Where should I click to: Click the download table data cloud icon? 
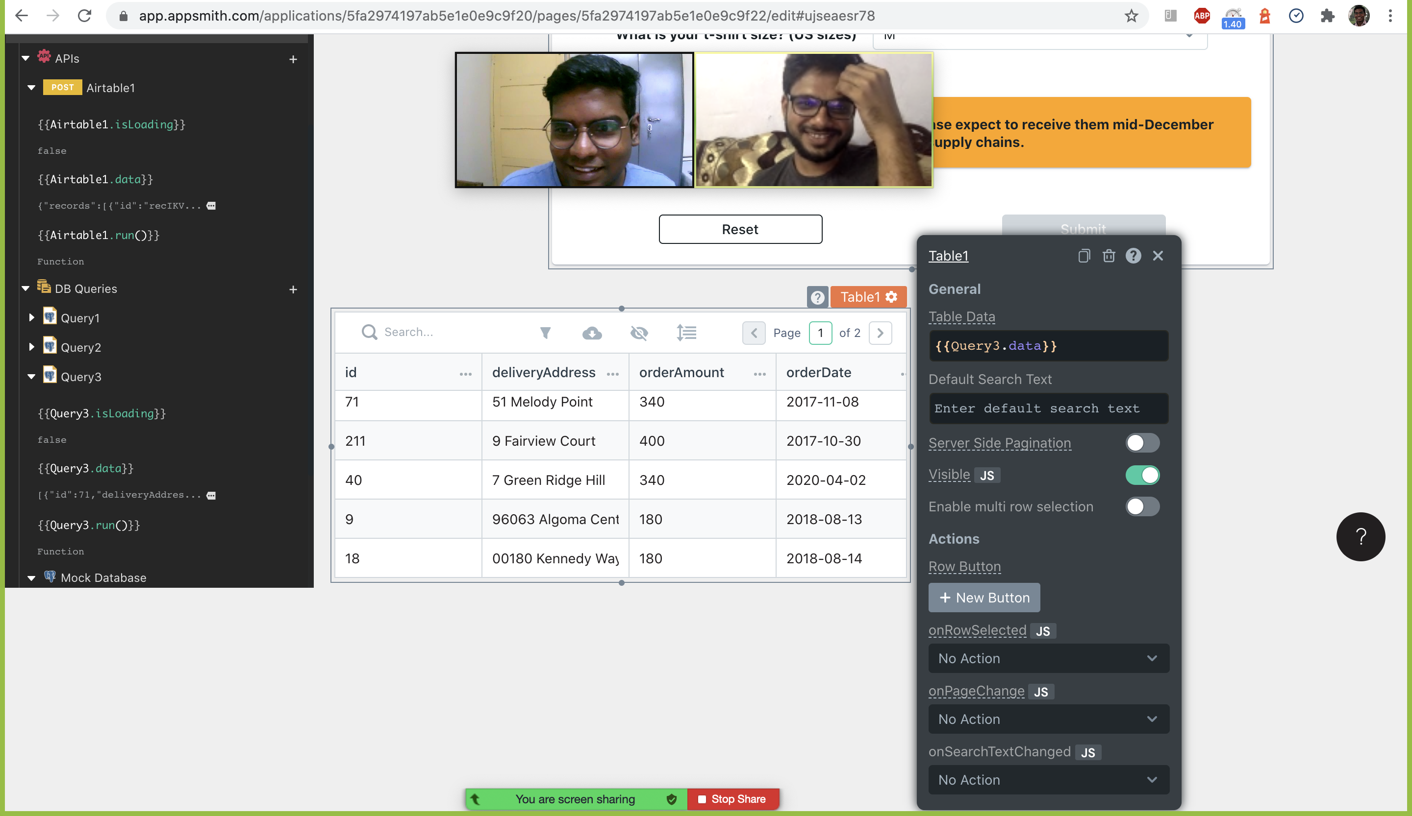click(592, 333)
